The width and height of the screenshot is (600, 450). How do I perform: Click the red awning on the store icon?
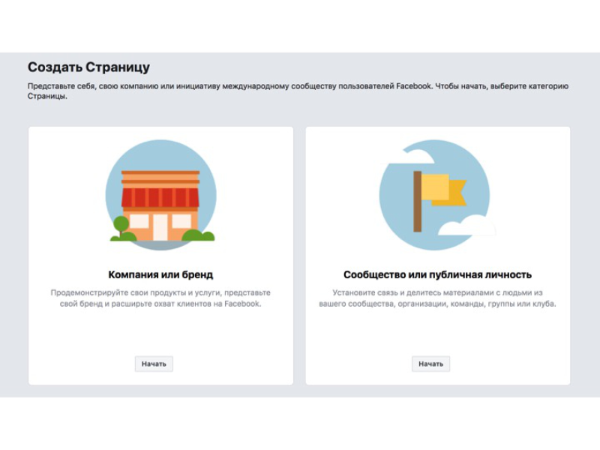coord(160,197)
